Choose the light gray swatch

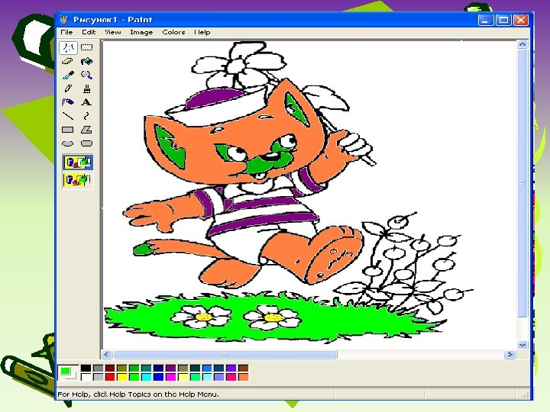(x=99, y=377)
